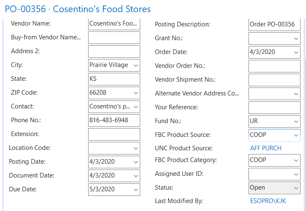Open the Grant No. dropdown
This screenshot has width=306, height=211.
[296, 39]
